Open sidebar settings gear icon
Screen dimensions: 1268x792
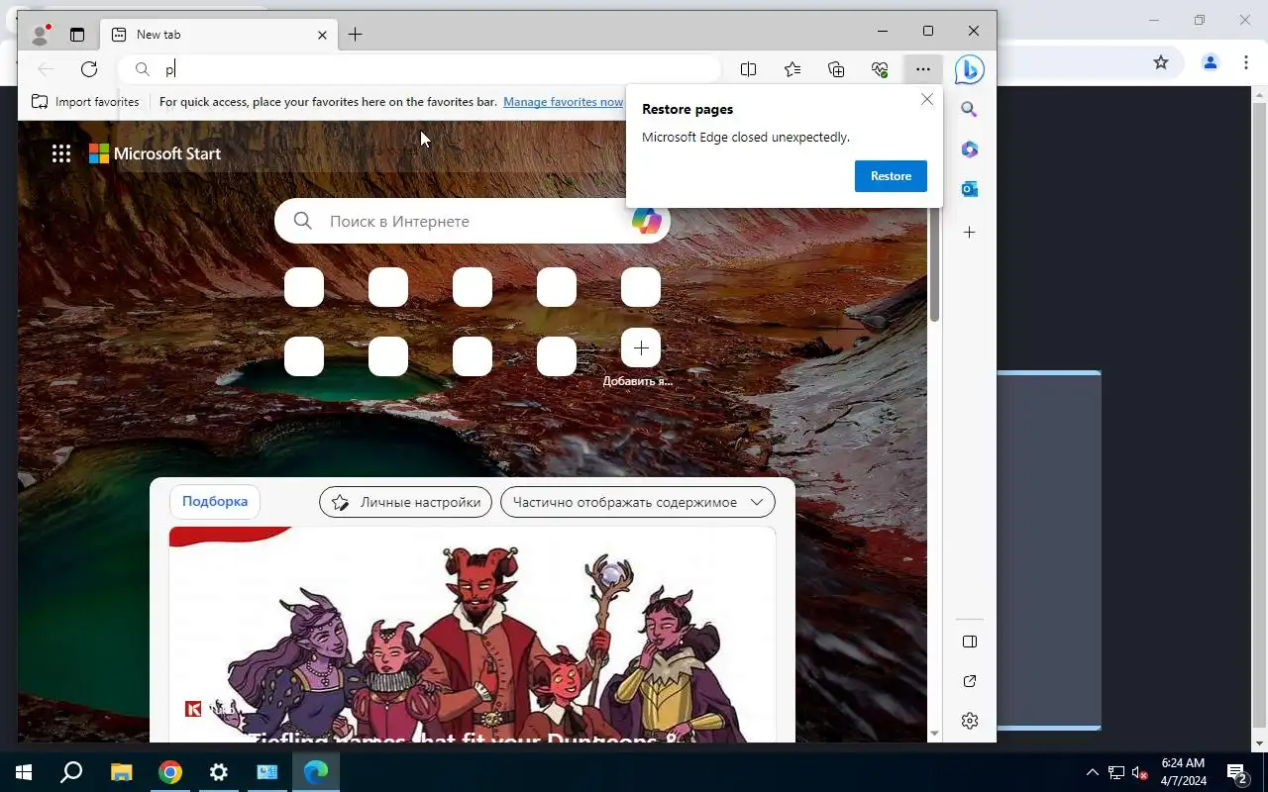pos(970,721)
